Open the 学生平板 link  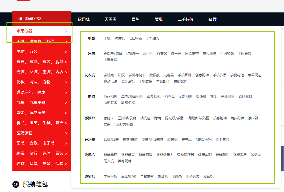[x=110, y=176]
